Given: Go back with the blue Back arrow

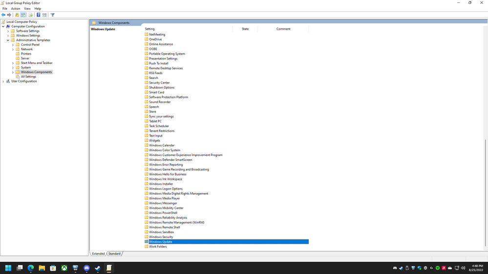Looking at the screenshot, I should pos(3,15).
